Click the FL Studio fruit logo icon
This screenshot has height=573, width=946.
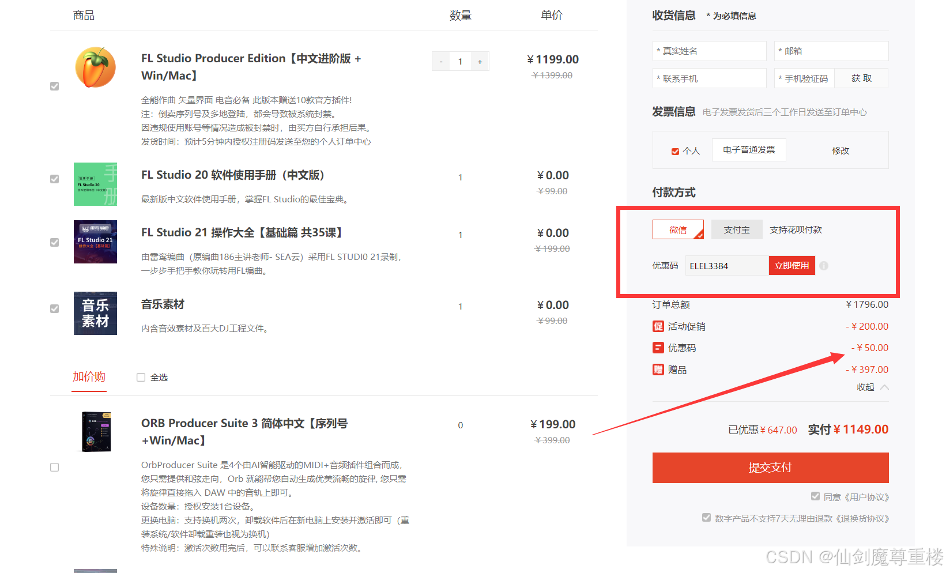pos(95,67)
